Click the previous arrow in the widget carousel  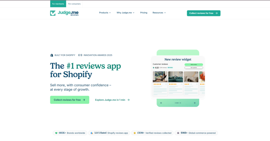tap(161, 103)
